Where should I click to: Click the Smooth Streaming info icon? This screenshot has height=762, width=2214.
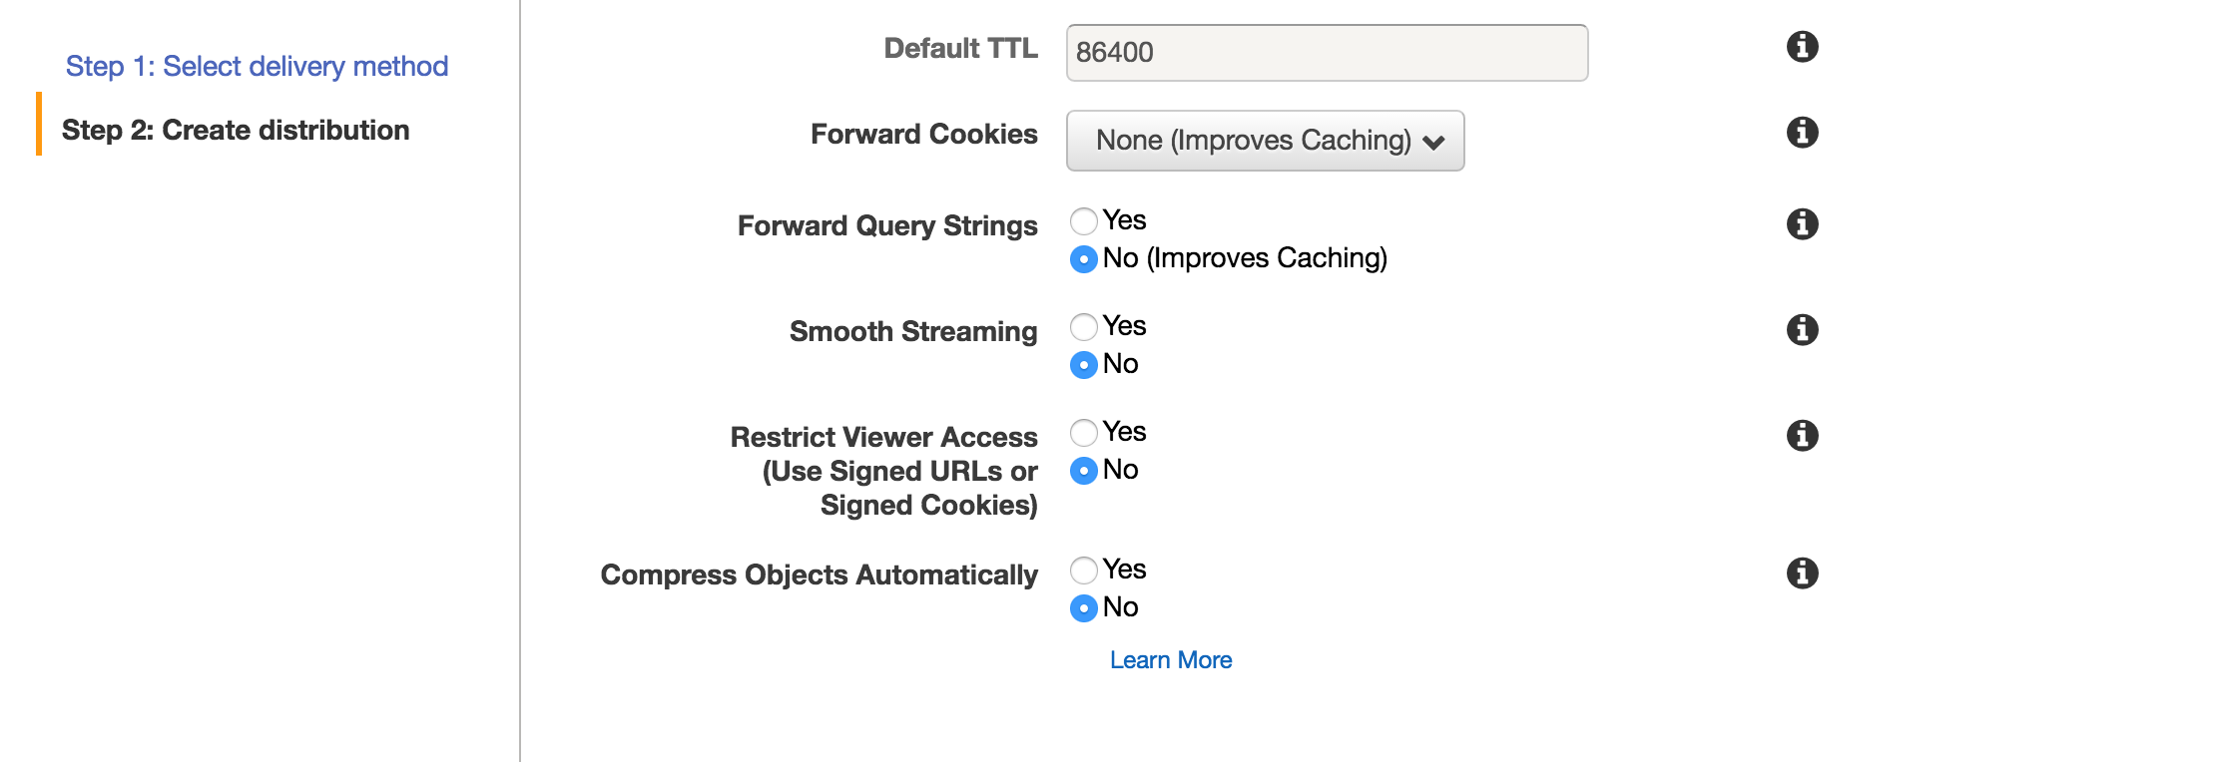[x=1802, y=330]
